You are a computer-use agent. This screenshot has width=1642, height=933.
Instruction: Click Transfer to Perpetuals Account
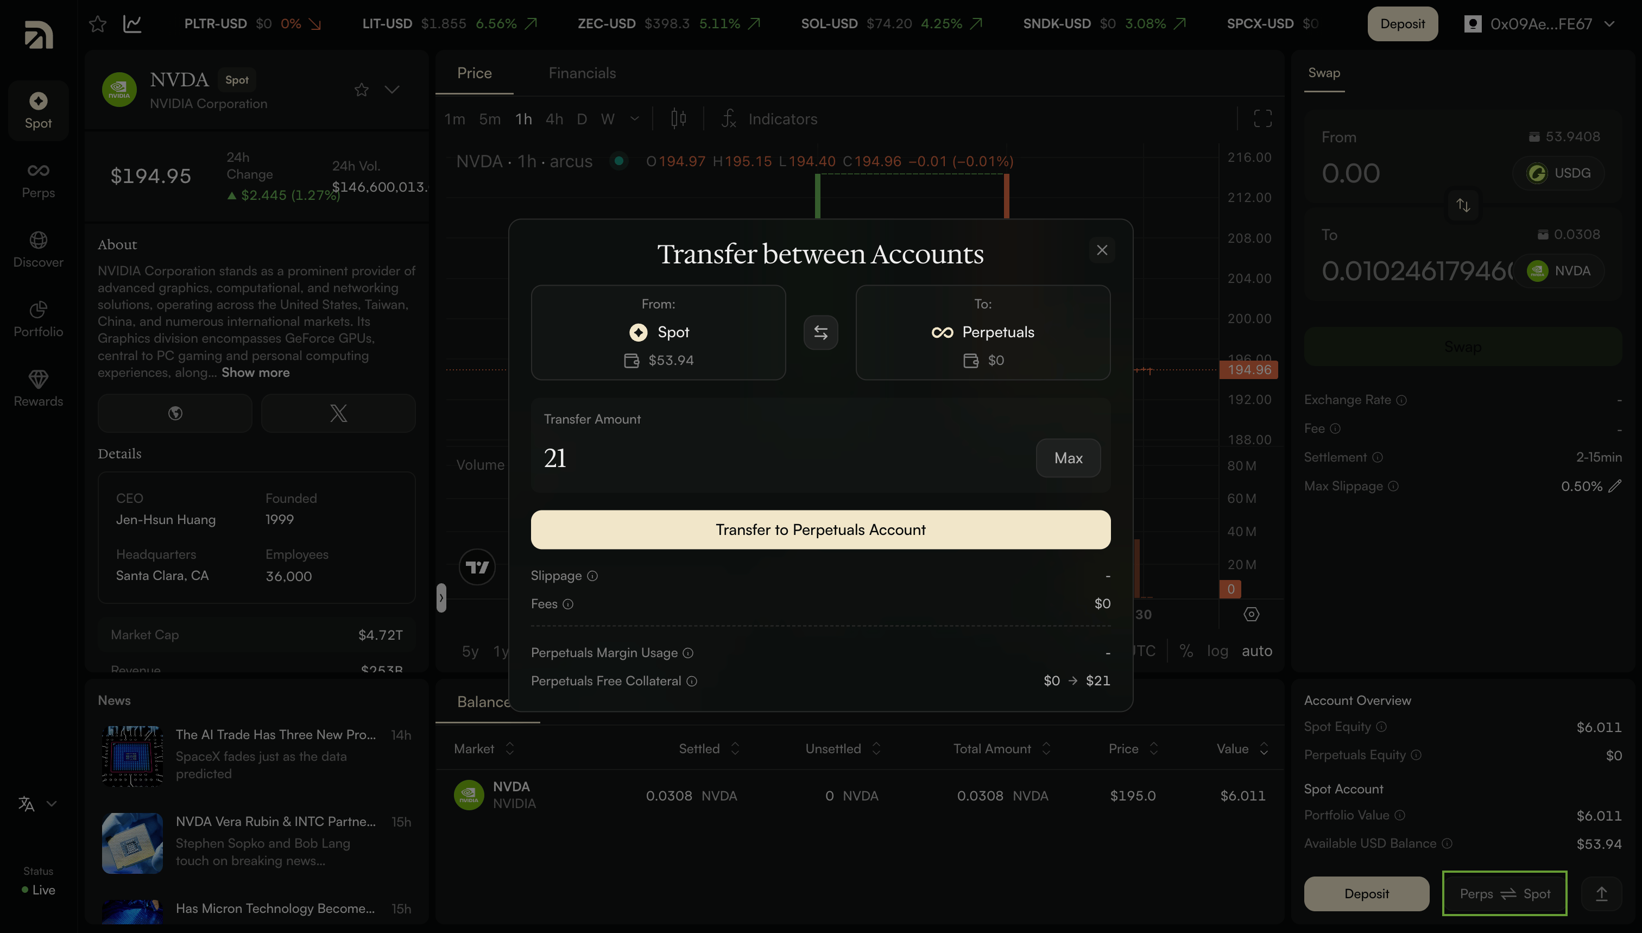[820, 530]
